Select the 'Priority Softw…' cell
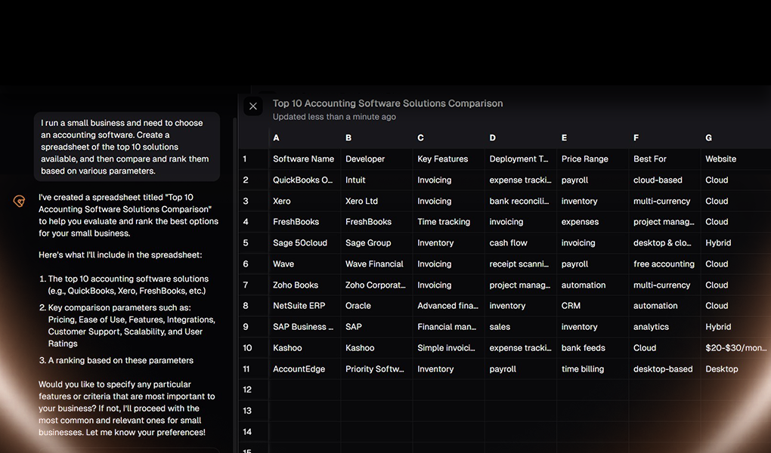This screenshot has width=771, height=453. point(376,369)
